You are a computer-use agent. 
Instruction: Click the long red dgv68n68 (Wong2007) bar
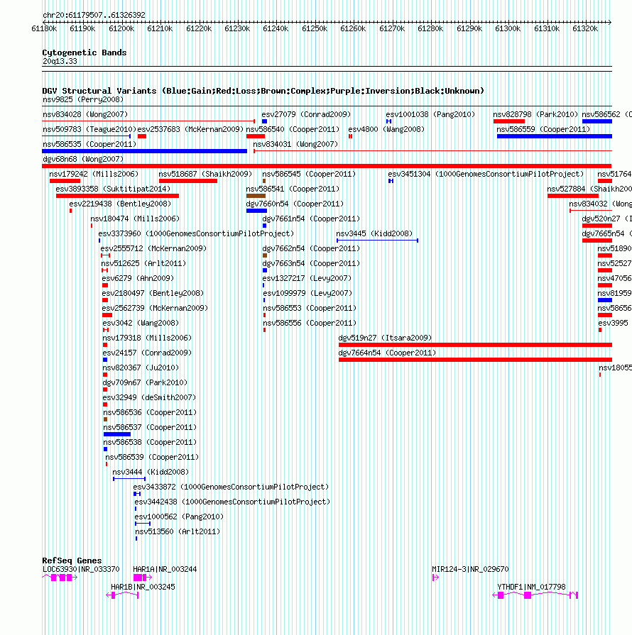(x=327, y=166)
